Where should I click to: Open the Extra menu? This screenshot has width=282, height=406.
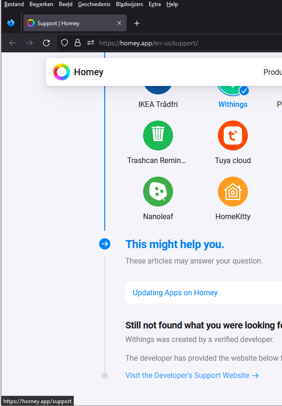pyautogui.click(x=155, y=4)
